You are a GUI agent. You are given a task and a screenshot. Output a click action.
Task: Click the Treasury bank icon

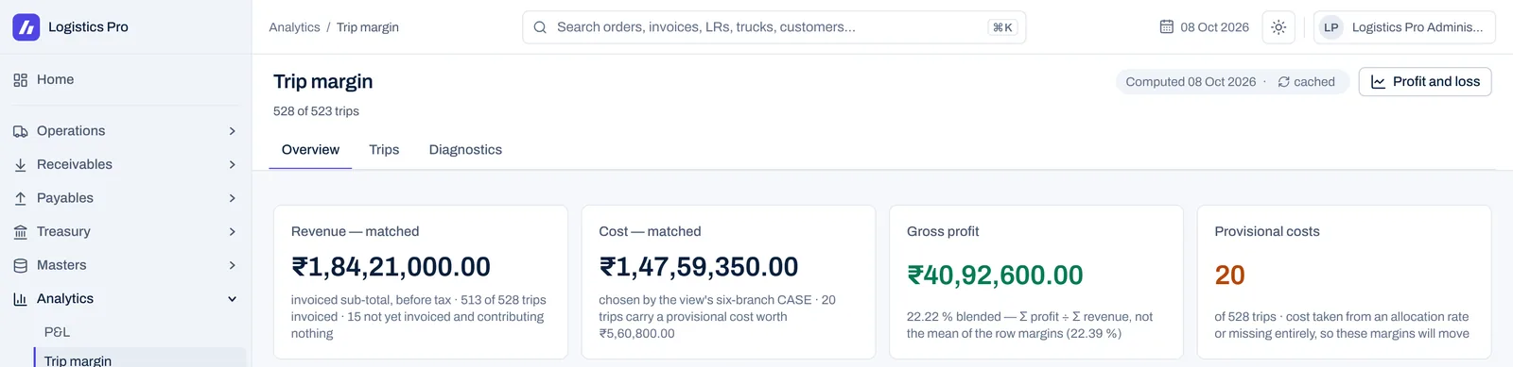pyautogui.click(x=20, y=232)
